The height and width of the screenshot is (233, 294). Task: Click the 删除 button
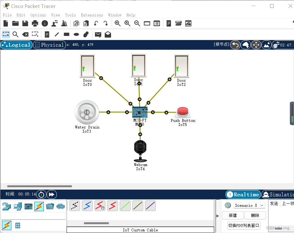tap(255, 215)
